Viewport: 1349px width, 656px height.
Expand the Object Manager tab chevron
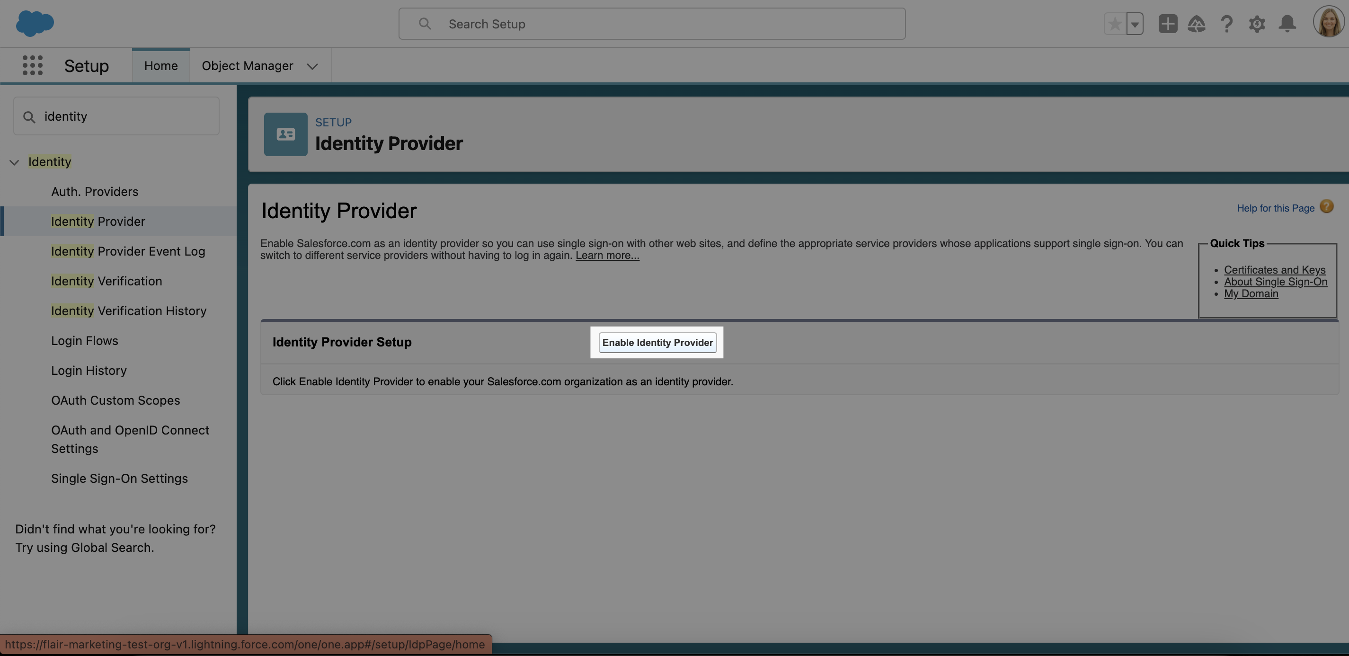312,66
